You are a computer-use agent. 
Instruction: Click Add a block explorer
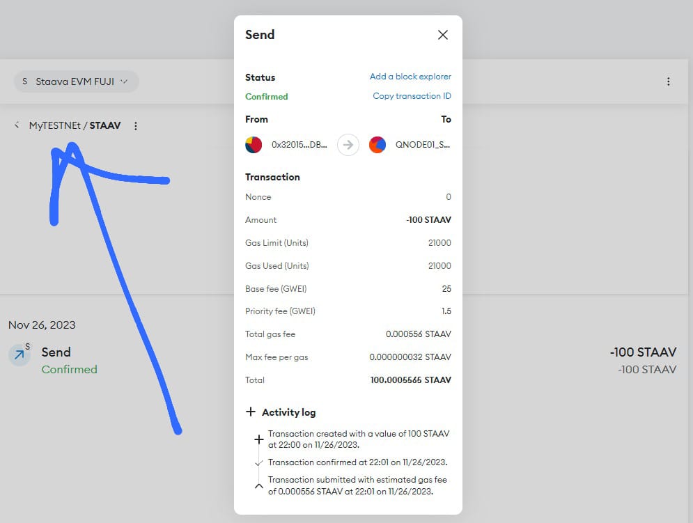pyautogui.click(x=410, y=77)
